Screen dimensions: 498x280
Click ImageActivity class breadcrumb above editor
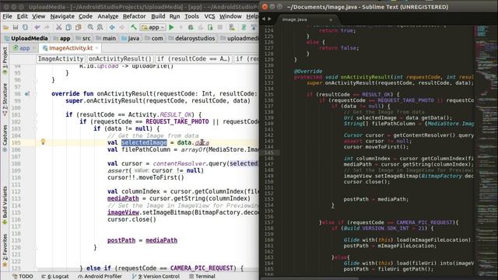tap(61, 59)
